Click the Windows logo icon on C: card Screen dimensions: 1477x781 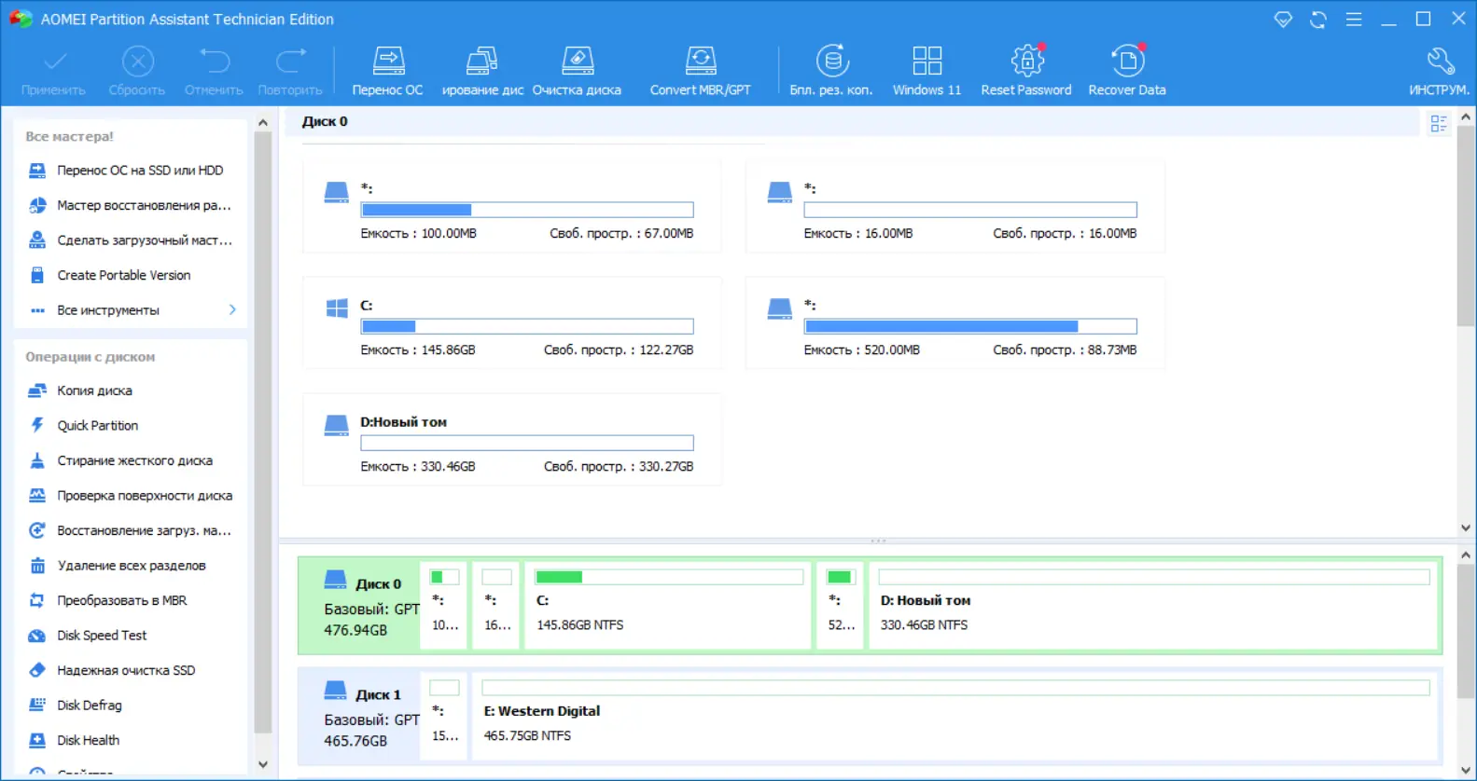click(337, 308)
